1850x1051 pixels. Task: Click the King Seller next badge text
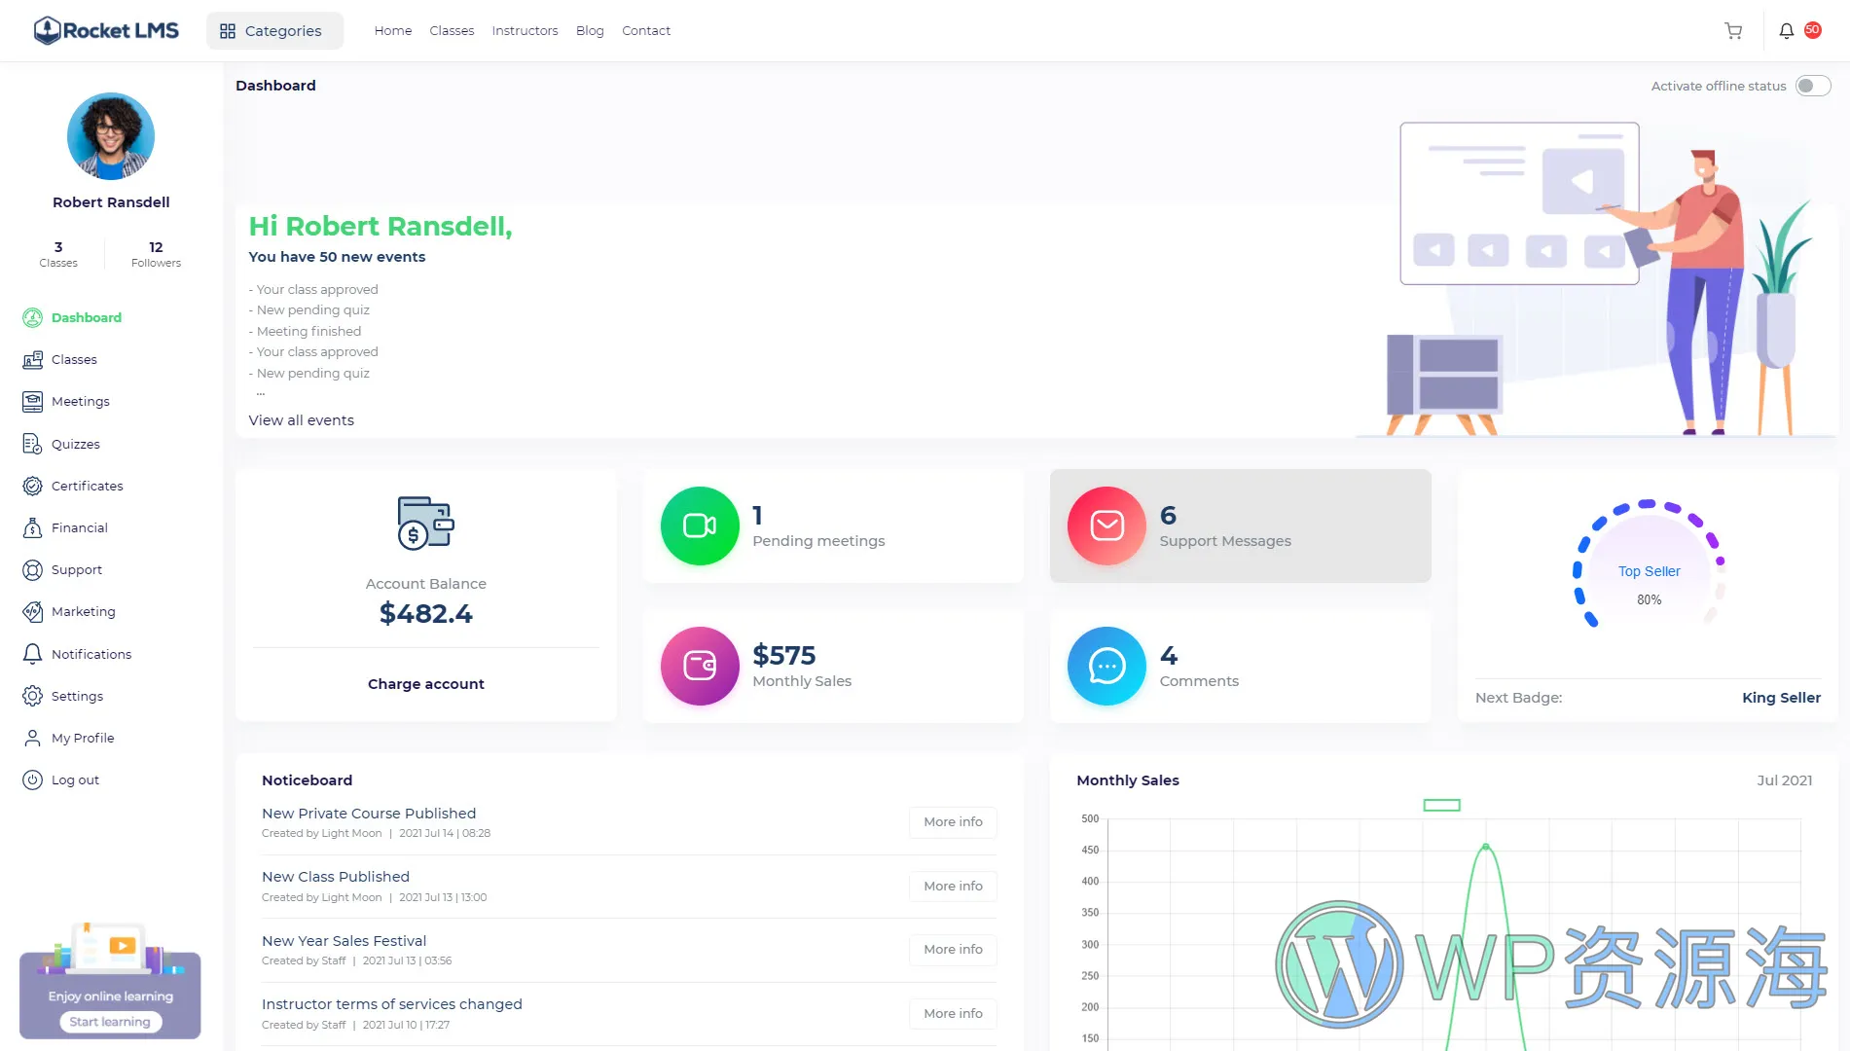pos(1781,698)
